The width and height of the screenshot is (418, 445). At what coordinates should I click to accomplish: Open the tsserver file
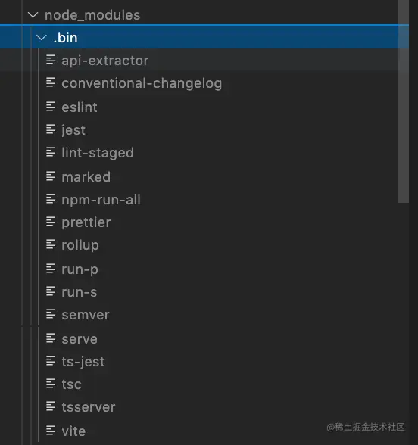[x=89, y=407]
